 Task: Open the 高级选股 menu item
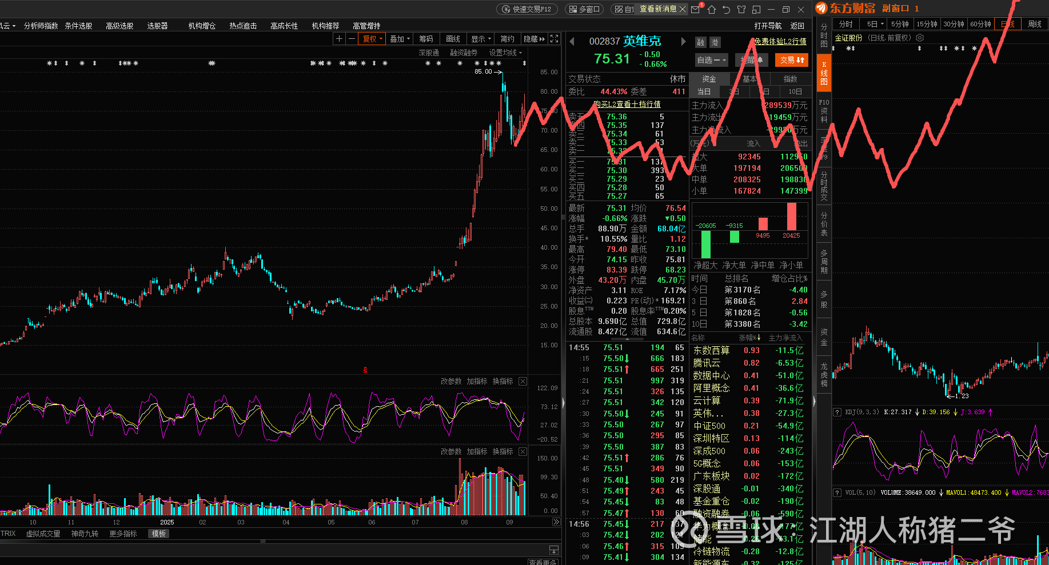(119, 26)
